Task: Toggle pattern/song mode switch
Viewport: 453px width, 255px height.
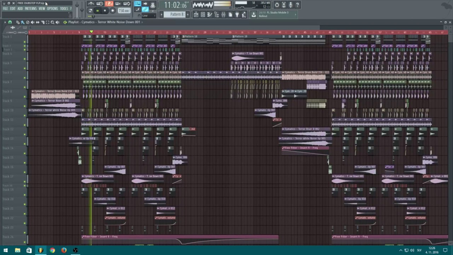Action: (x=90, y=11)
